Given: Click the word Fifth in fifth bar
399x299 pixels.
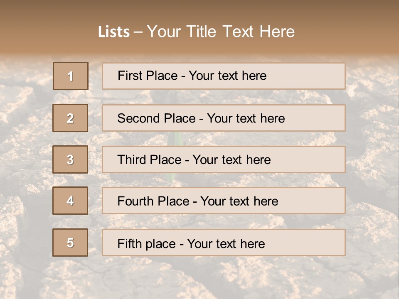Looking at the screenshot, I should point(129,244).
